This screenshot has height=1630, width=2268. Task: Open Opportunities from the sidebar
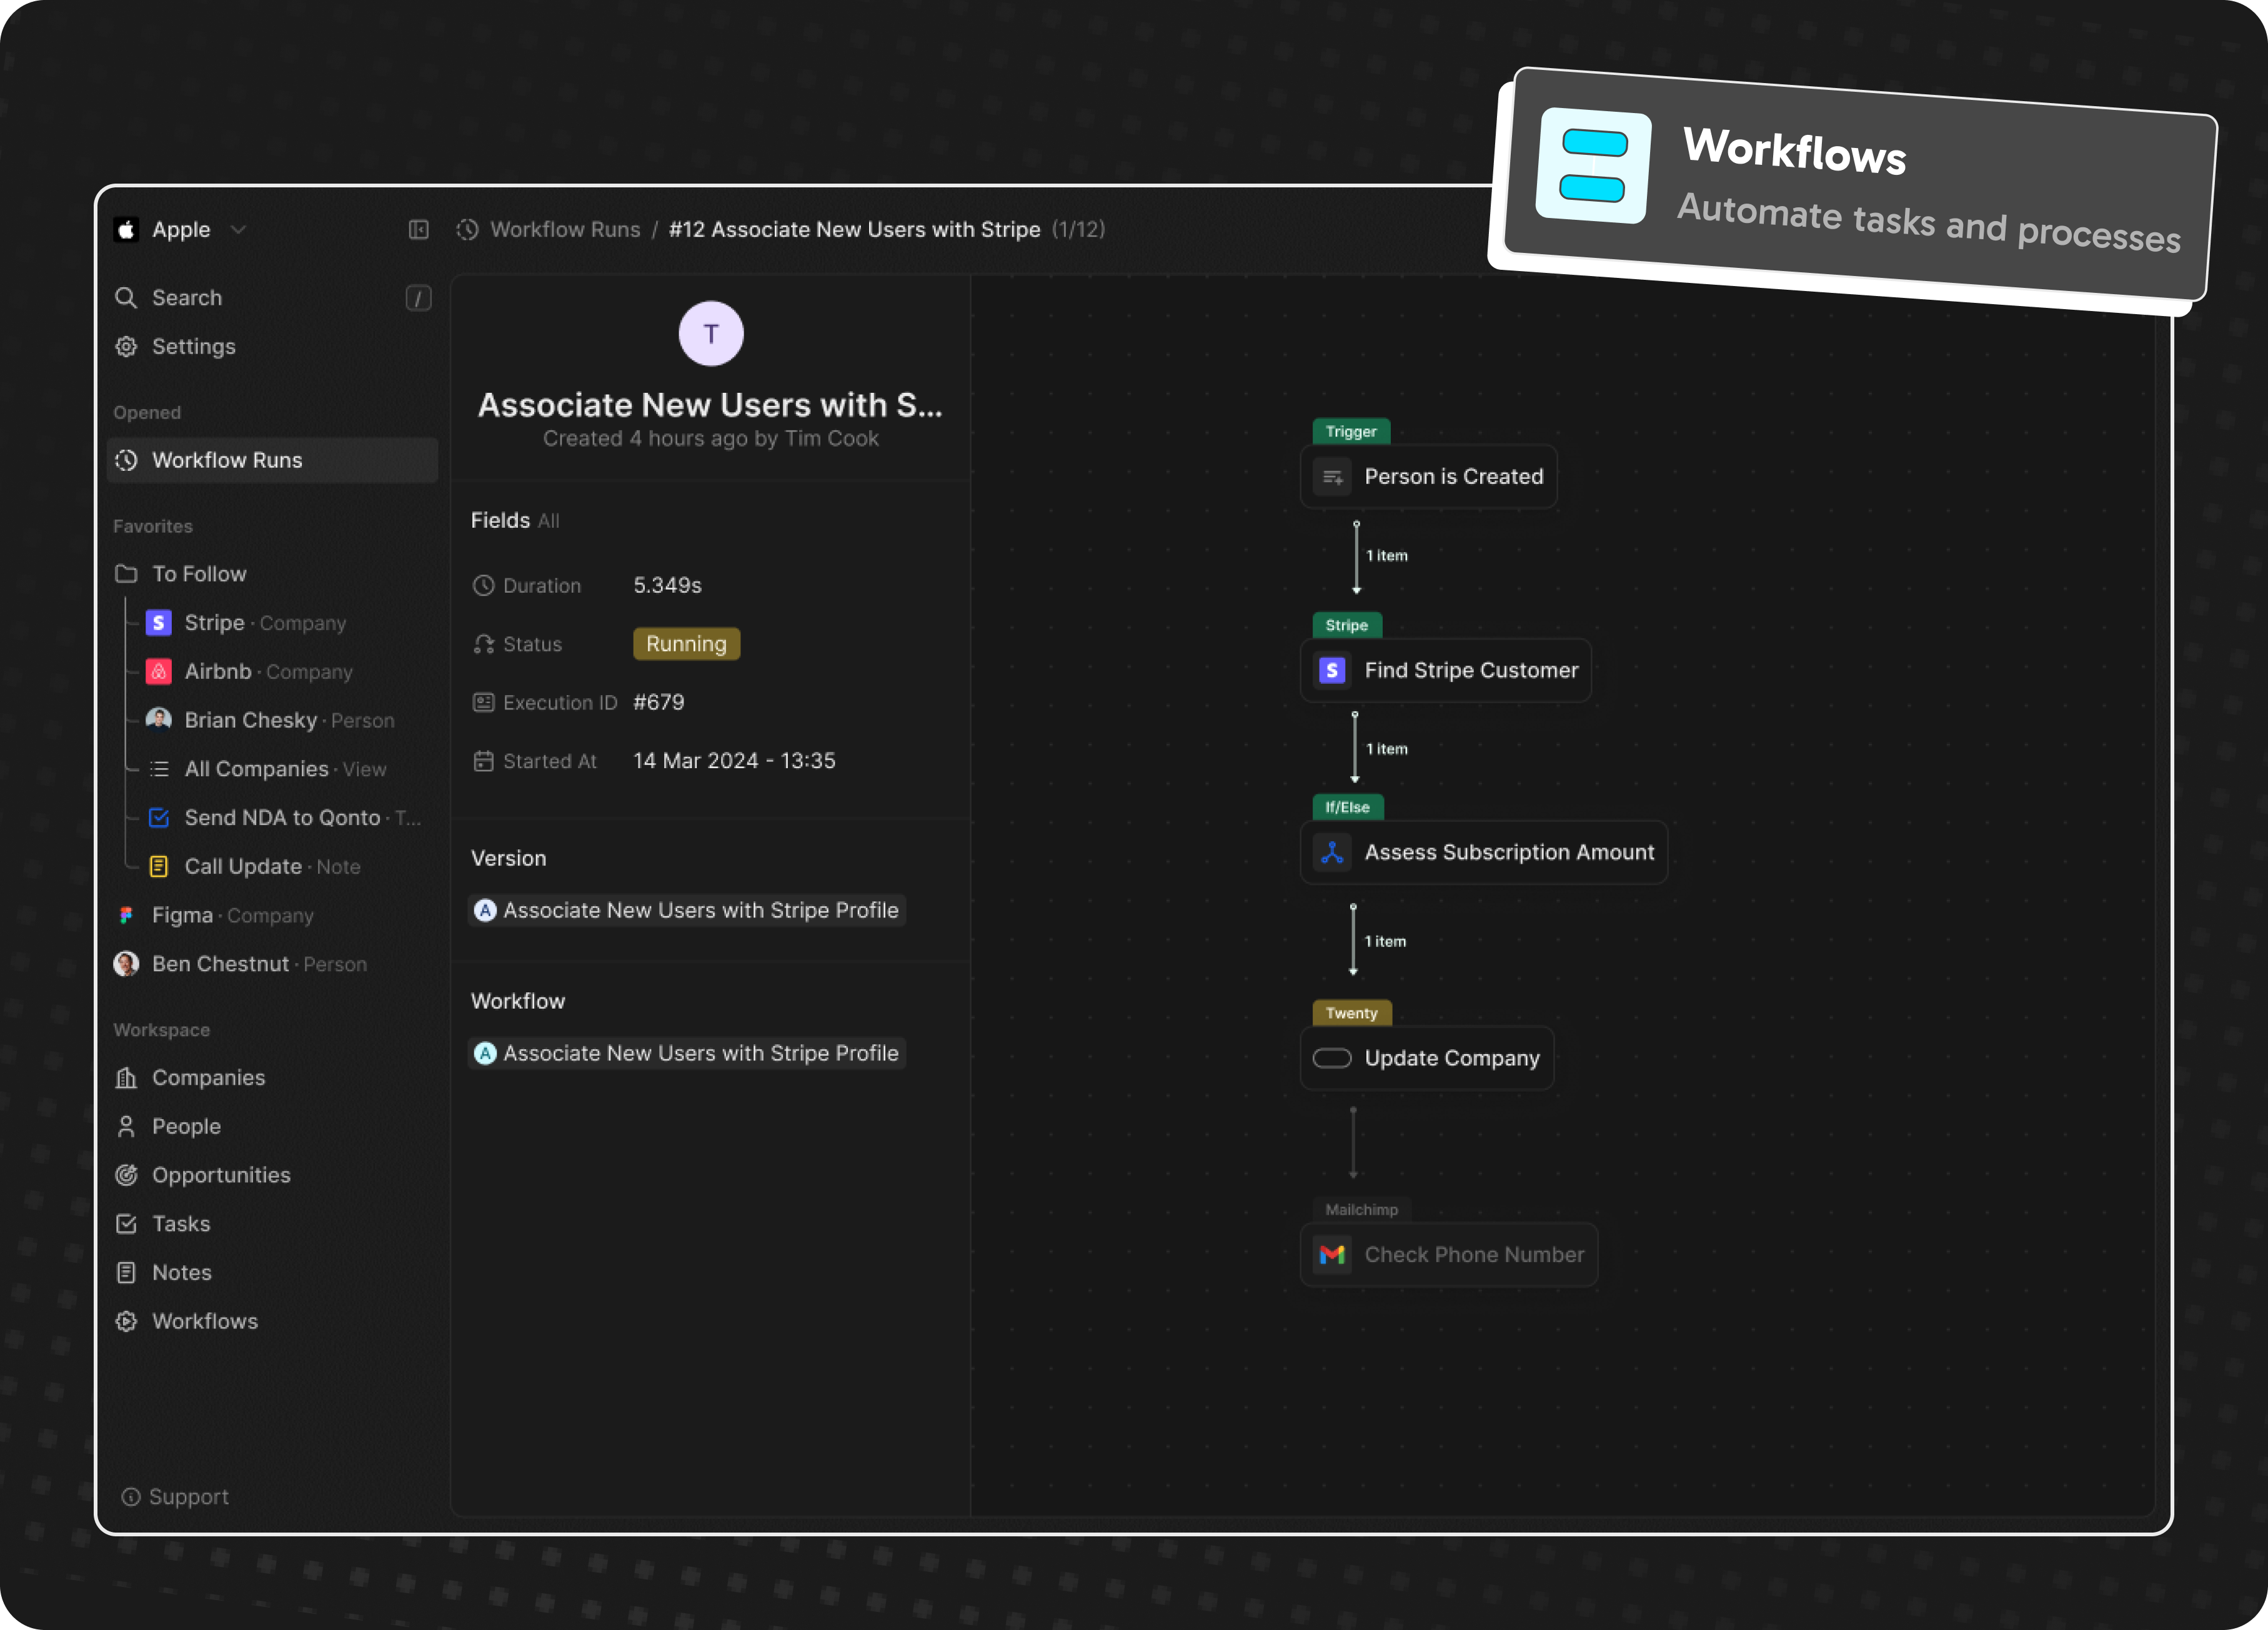point(220,1175)
